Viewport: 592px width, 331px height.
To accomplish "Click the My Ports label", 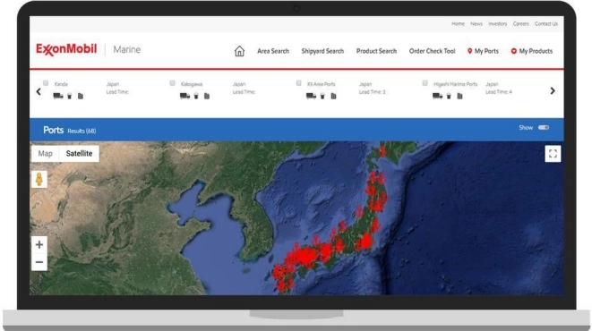I will tap(486, 51).
